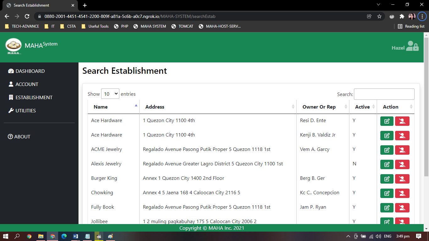Launch File Explorer from the taskbar
Screen dimensions: 429x241
pyautogui.click(x=41, y=236)
